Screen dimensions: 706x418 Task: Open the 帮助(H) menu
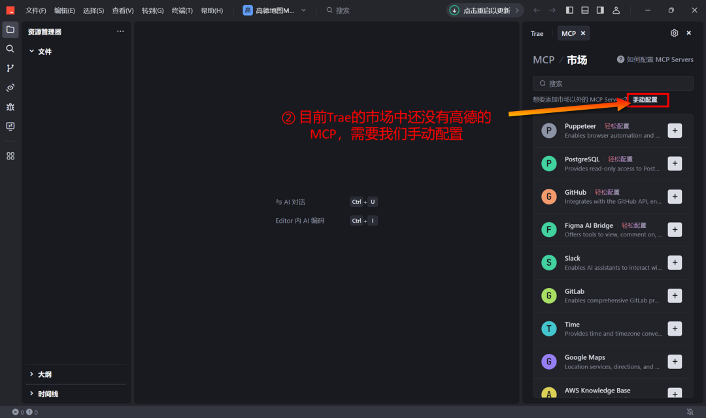tap(212, 10)
